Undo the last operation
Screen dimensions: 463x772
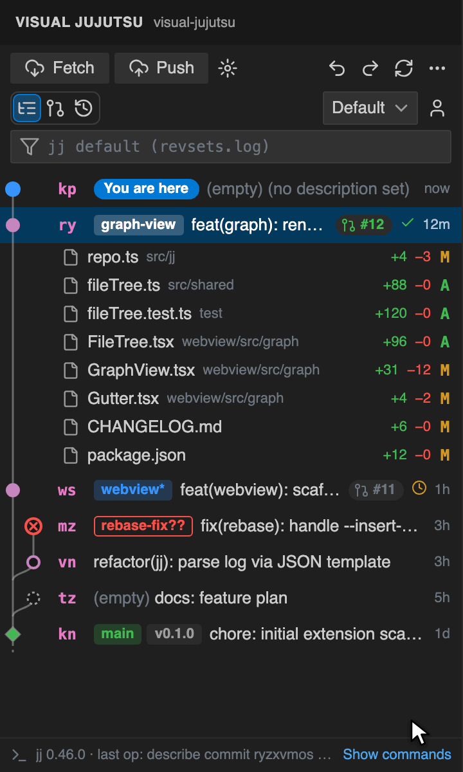click(337, 68)
